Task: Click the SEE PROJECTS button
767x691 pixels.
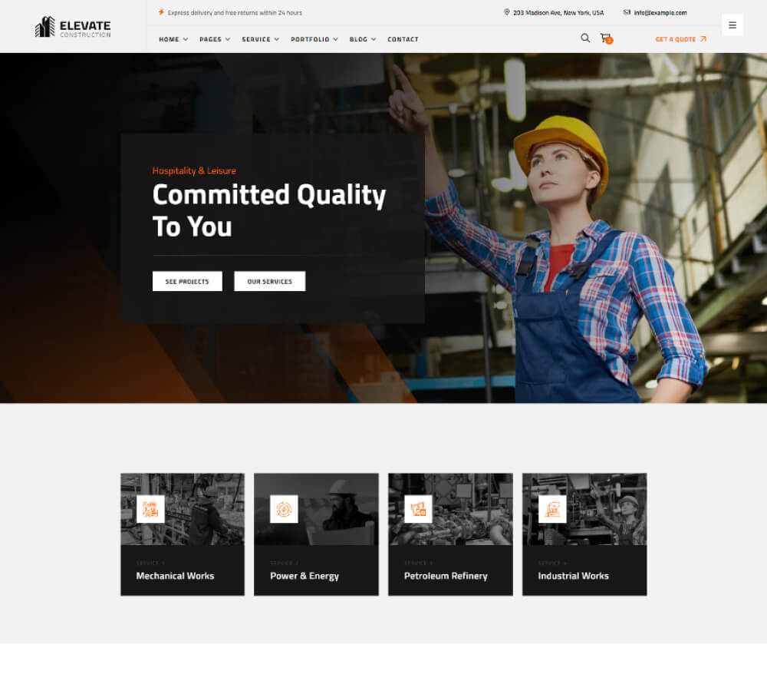Action: pyautogui.click(x=187, y=281)
